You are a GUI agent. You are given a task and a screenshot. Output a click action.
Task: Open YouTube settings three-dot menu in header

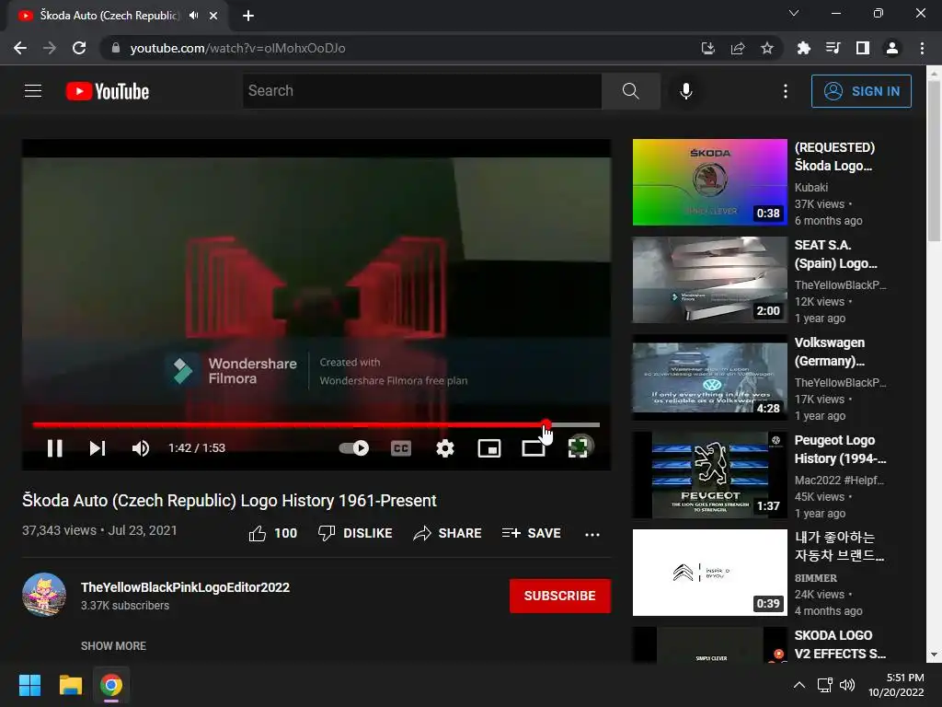point(786,91)
